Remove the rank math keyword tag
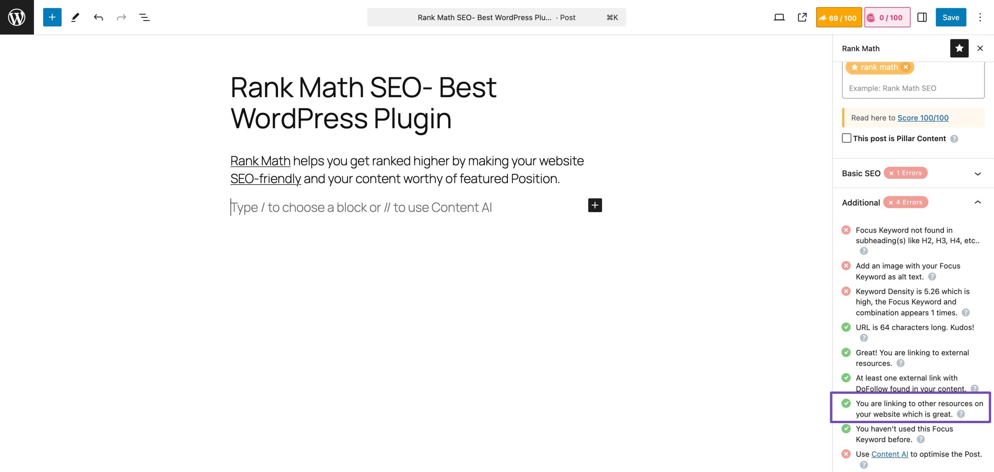The height and width of the screenshot is (472, 994). pyautogui.click(x=906, y=67)
